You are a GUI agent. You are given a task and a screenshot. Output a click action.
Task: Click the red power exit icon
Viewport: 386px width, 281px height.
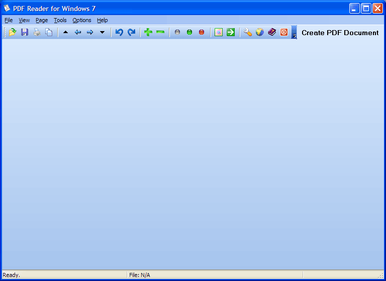point(284,33)
